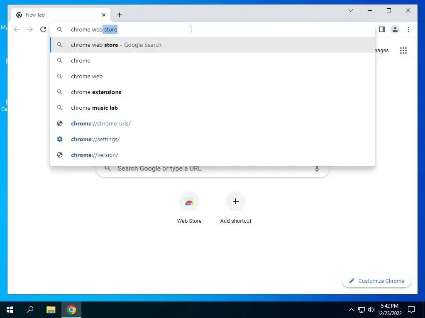
Task: Open chrome://chrome-urls/ suggestion
Action: (x=212, y=123)
